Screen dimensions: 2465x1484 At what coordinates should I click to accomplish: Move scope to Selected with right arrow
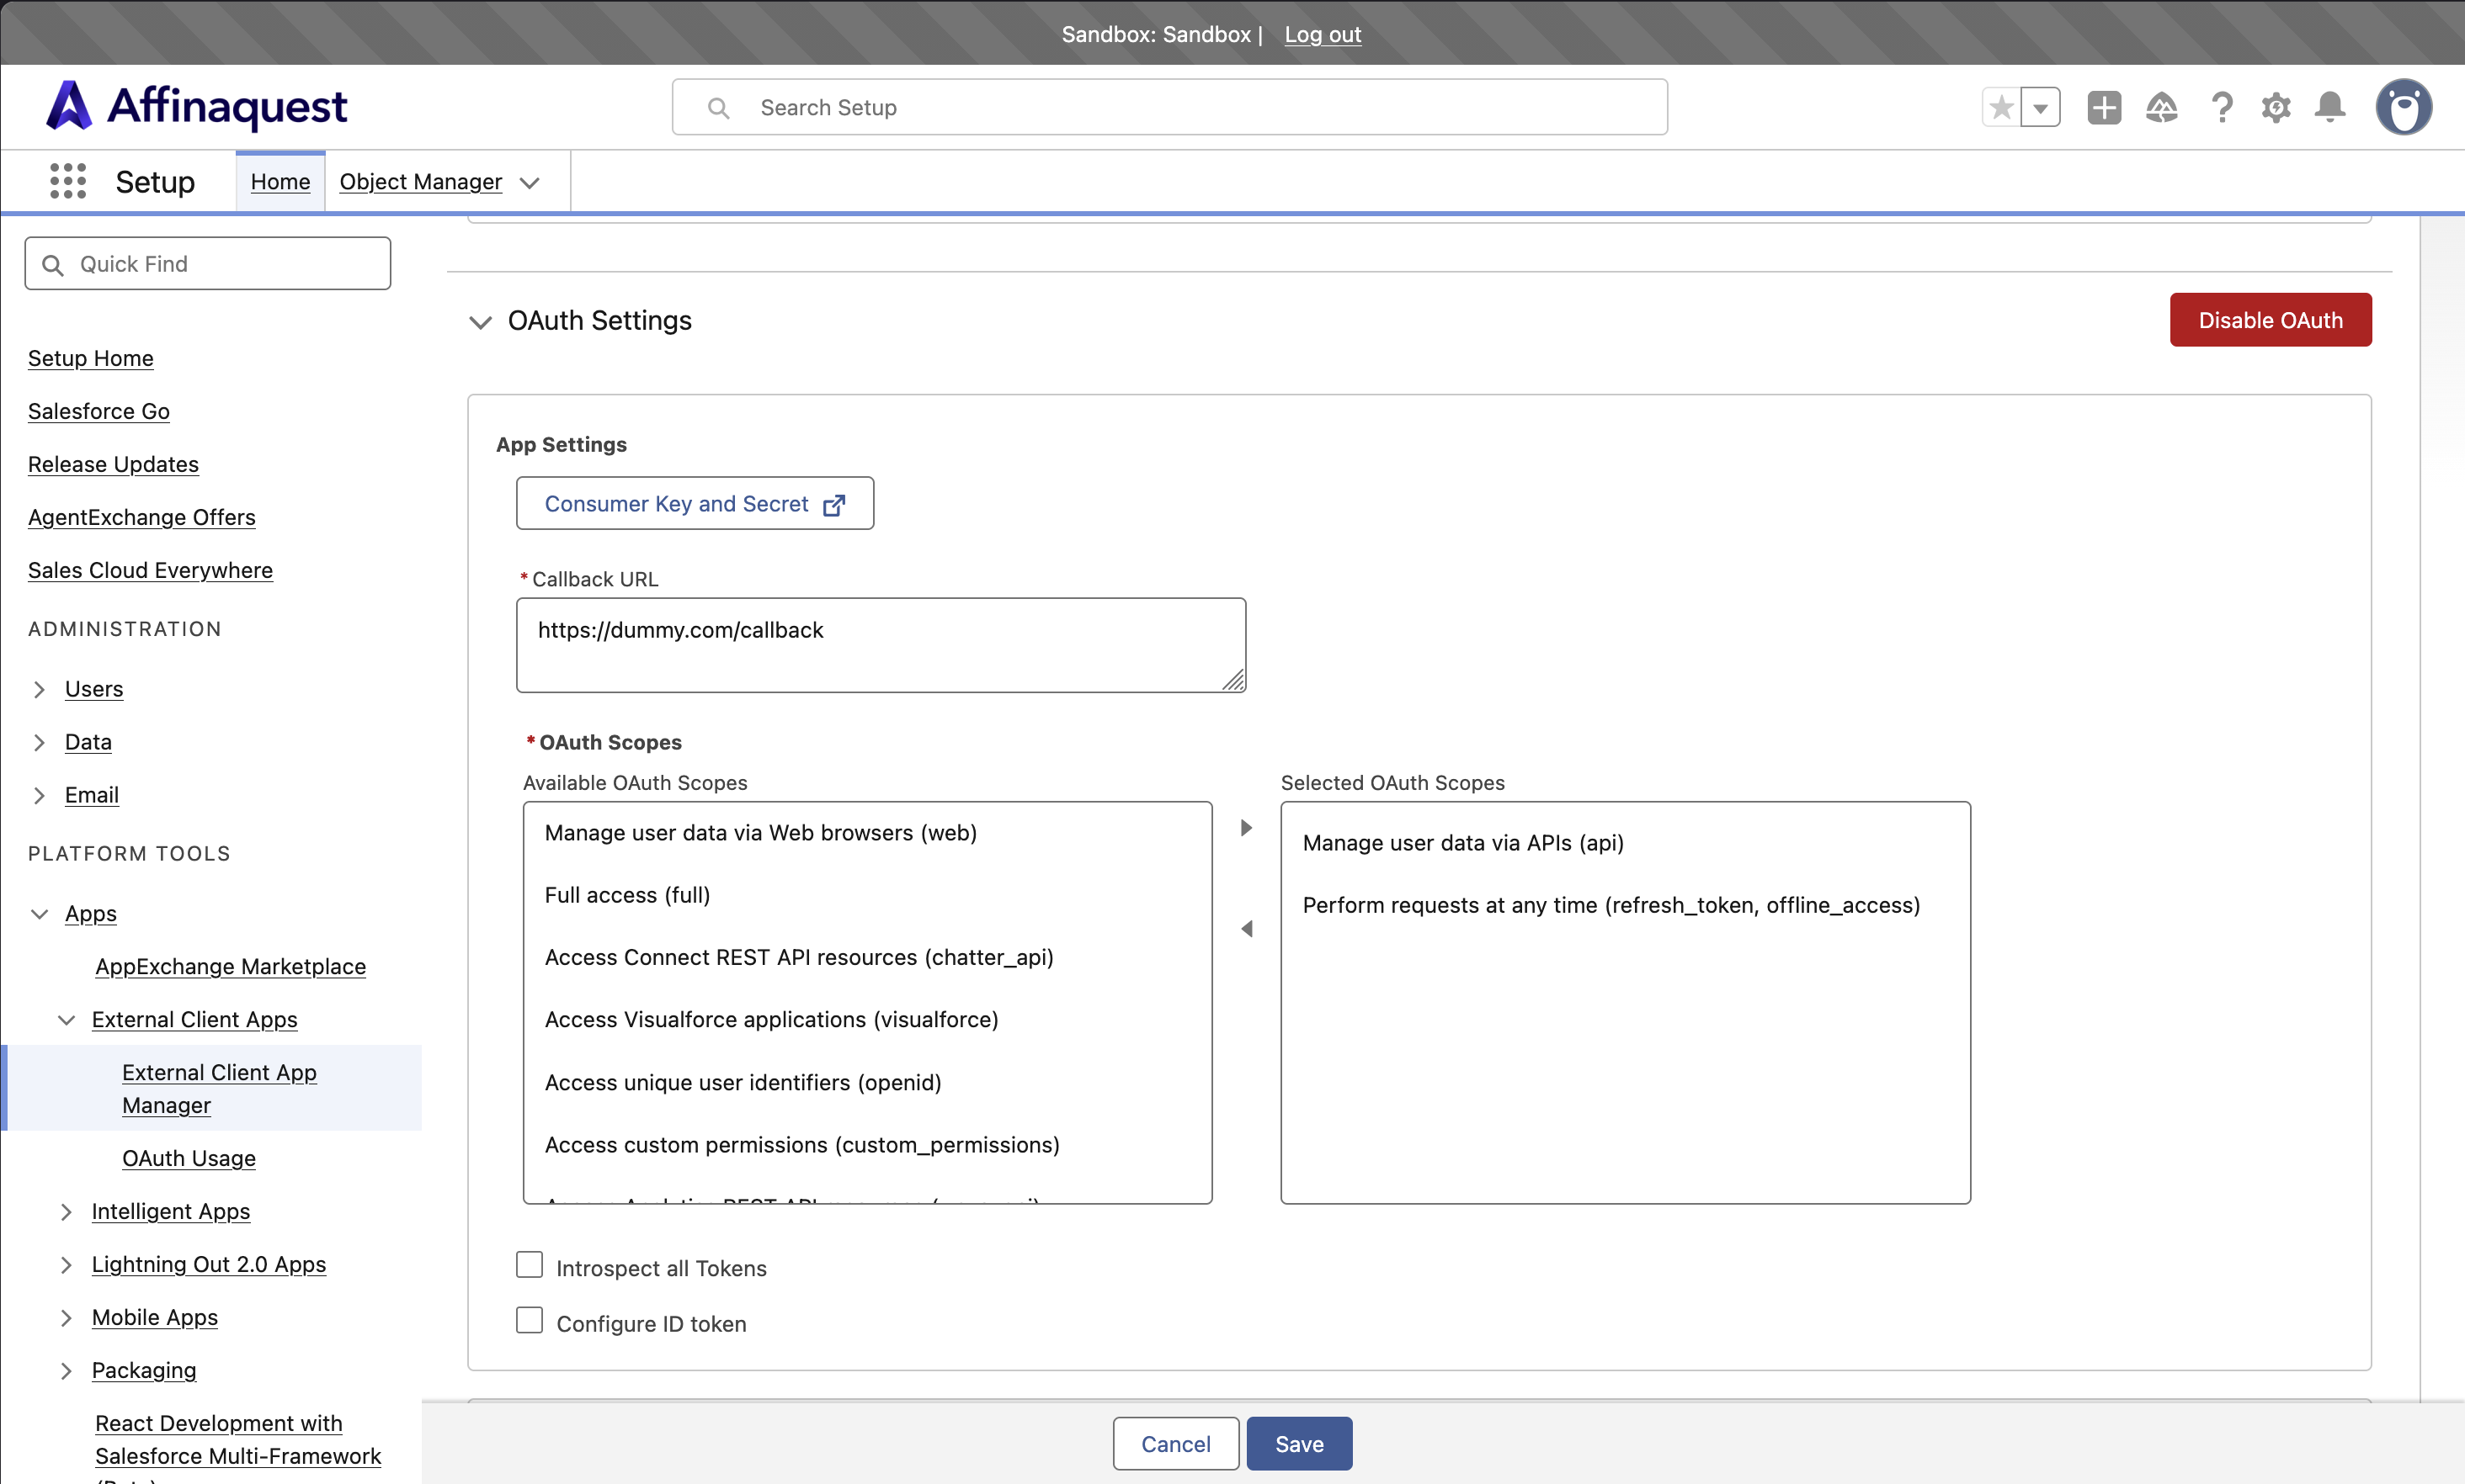[1245, 828]
